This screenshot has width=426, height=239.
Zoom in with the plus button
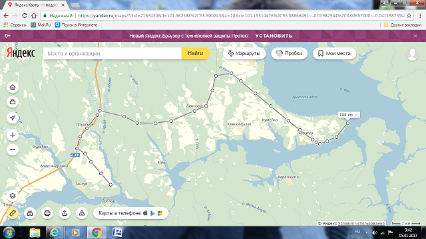[x=13, y=135]
